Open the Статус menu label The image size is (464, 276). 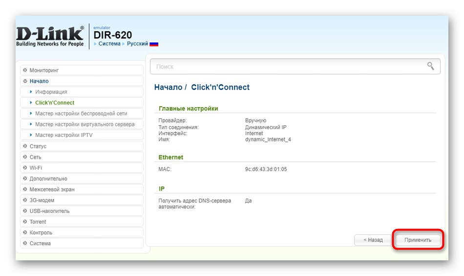[x=38, y=146]
